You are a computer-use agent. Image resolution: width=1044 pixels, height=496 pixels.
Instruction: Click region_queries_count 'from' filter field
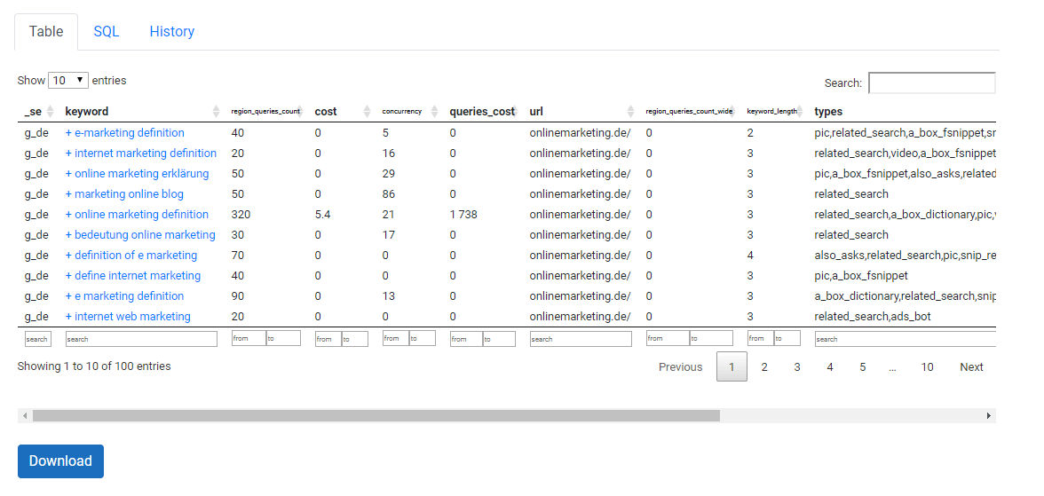[249, 338]
